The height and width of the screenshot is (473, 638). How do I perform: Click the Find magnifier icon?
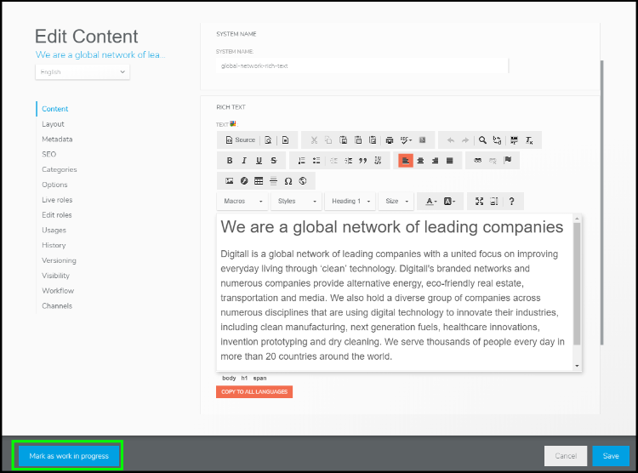pos(482,140)
